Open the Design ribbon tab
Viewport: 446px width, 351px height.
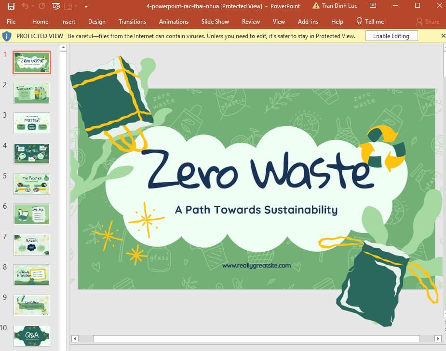(96, 21)
